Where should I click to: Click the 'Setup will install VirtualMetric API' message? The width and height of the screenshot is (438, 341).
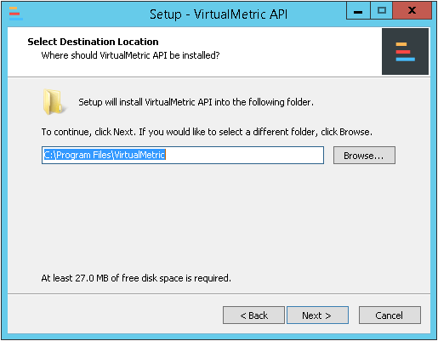pyautogui.click(x=196, y=102)
